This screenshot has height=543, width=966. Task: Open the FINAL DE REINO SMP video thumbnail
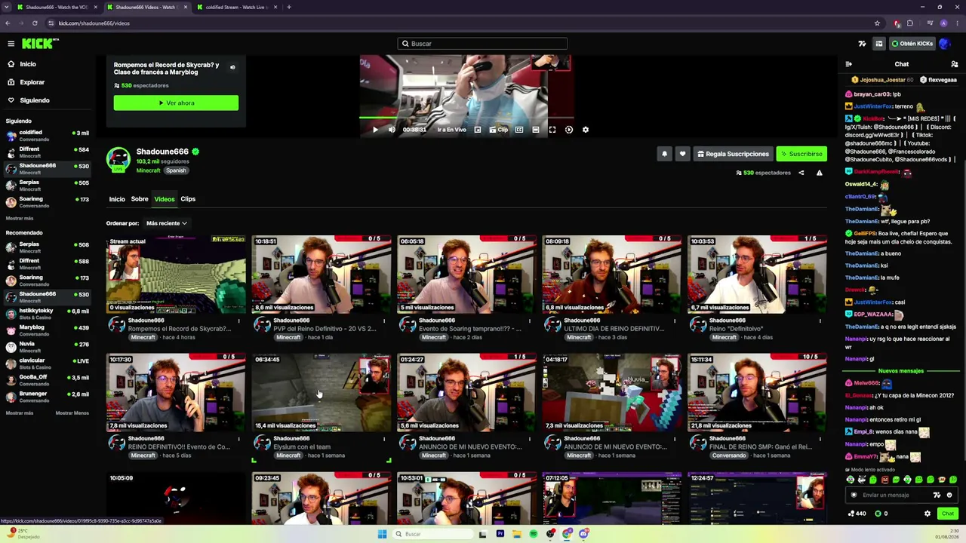pos(757,392)
